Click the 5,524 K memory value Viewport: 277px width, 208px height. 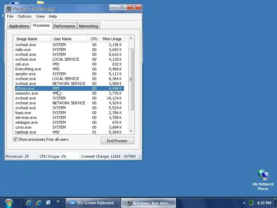click(115, 108)
